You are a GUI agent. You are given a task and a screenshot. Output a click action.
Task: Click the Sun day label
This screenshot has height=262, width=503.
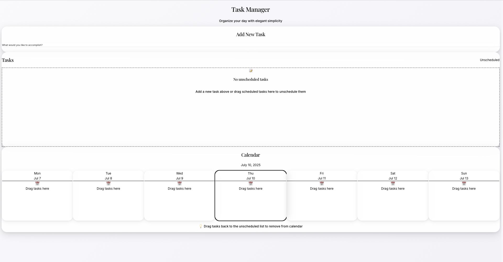(x=464, y=173)
